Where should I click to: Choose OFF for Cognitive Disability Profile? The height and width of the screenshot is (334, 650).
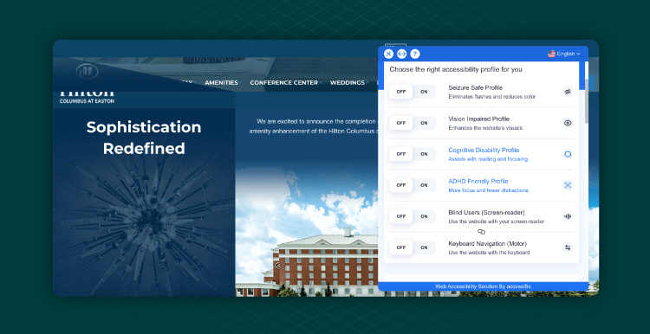pos(401,154)
